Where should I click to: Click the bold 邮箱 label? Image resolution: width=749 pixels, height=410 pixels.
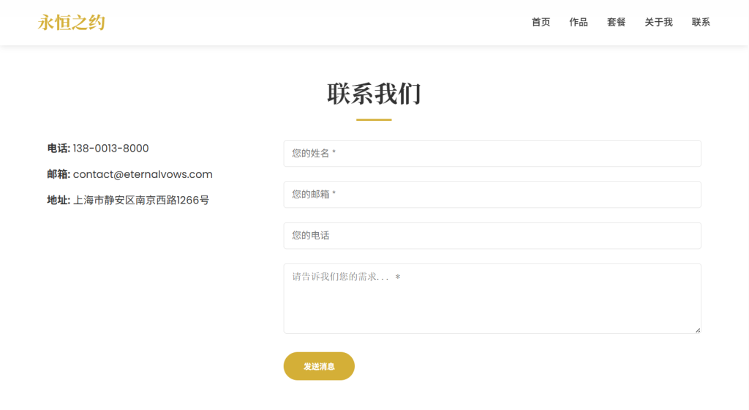click(x=59, y=174)
